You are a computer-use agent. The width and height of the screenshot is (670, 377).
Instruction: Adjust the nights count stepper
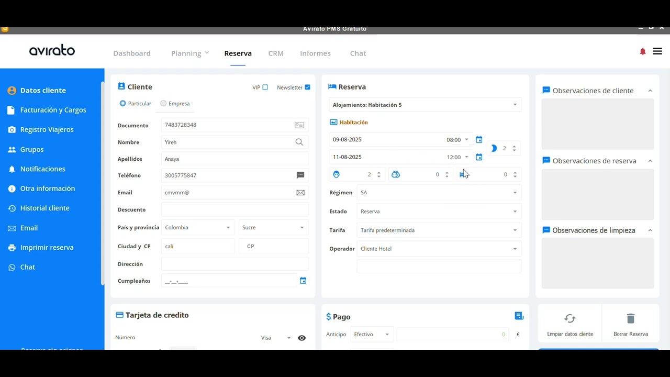514,149
